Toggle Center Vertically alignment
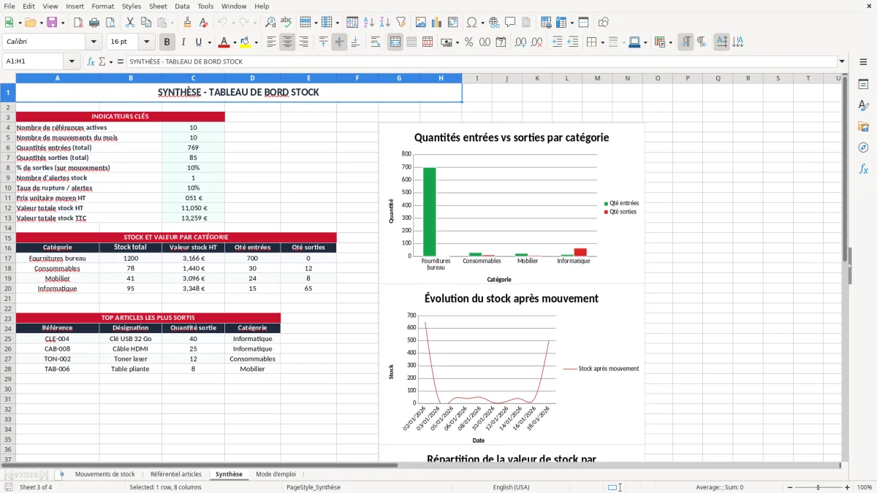This screenshot has width=877, height=493. pos(339,42)
